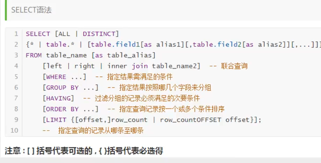Click the HAVING keyword in code
This screenshot has height=163, width=321.
pos(58,98)
